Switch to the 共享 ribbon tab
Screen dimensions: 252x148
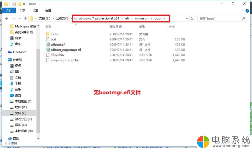point(35,11)
